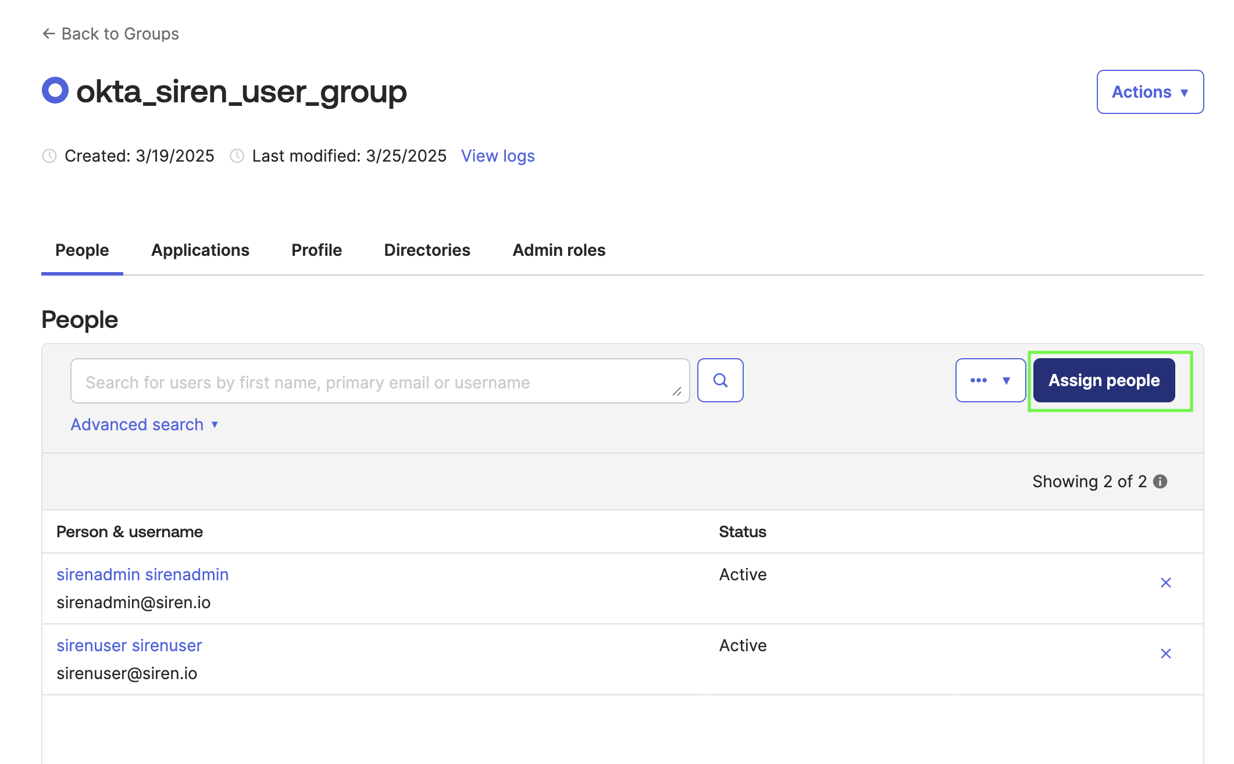
Task: Click the info icon next to Showing 2 of 2
Action: coord(1161,481)
